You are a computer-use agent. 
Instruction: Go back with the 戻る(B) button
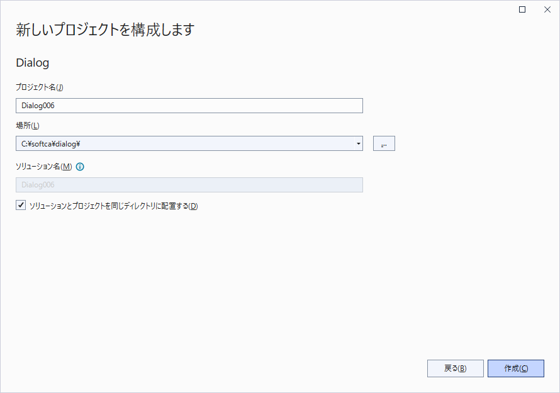[455, 368]
